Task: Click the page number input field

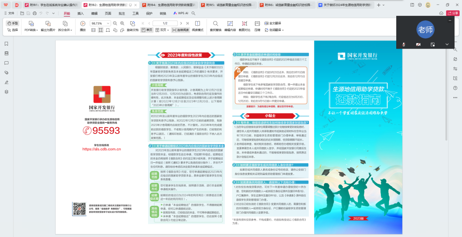Action: [x=164, y=23]
